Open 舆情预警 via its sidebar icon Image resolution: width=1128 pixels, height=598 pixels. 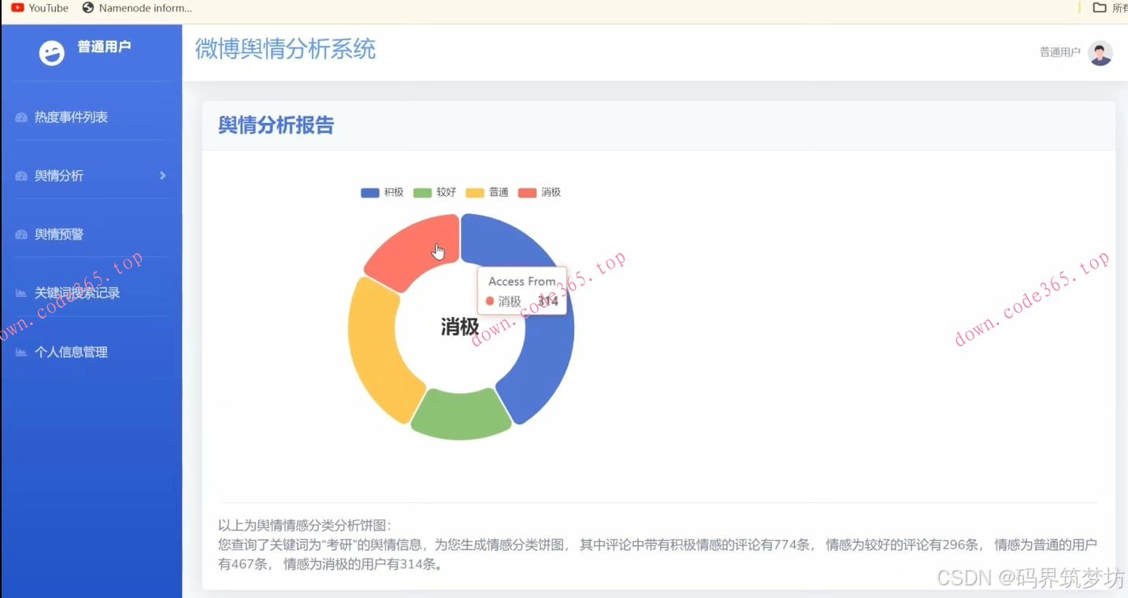pyautogui.click(x=20, y=234)
